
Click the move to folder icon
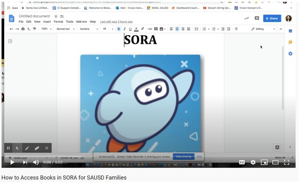coord(62,16)
